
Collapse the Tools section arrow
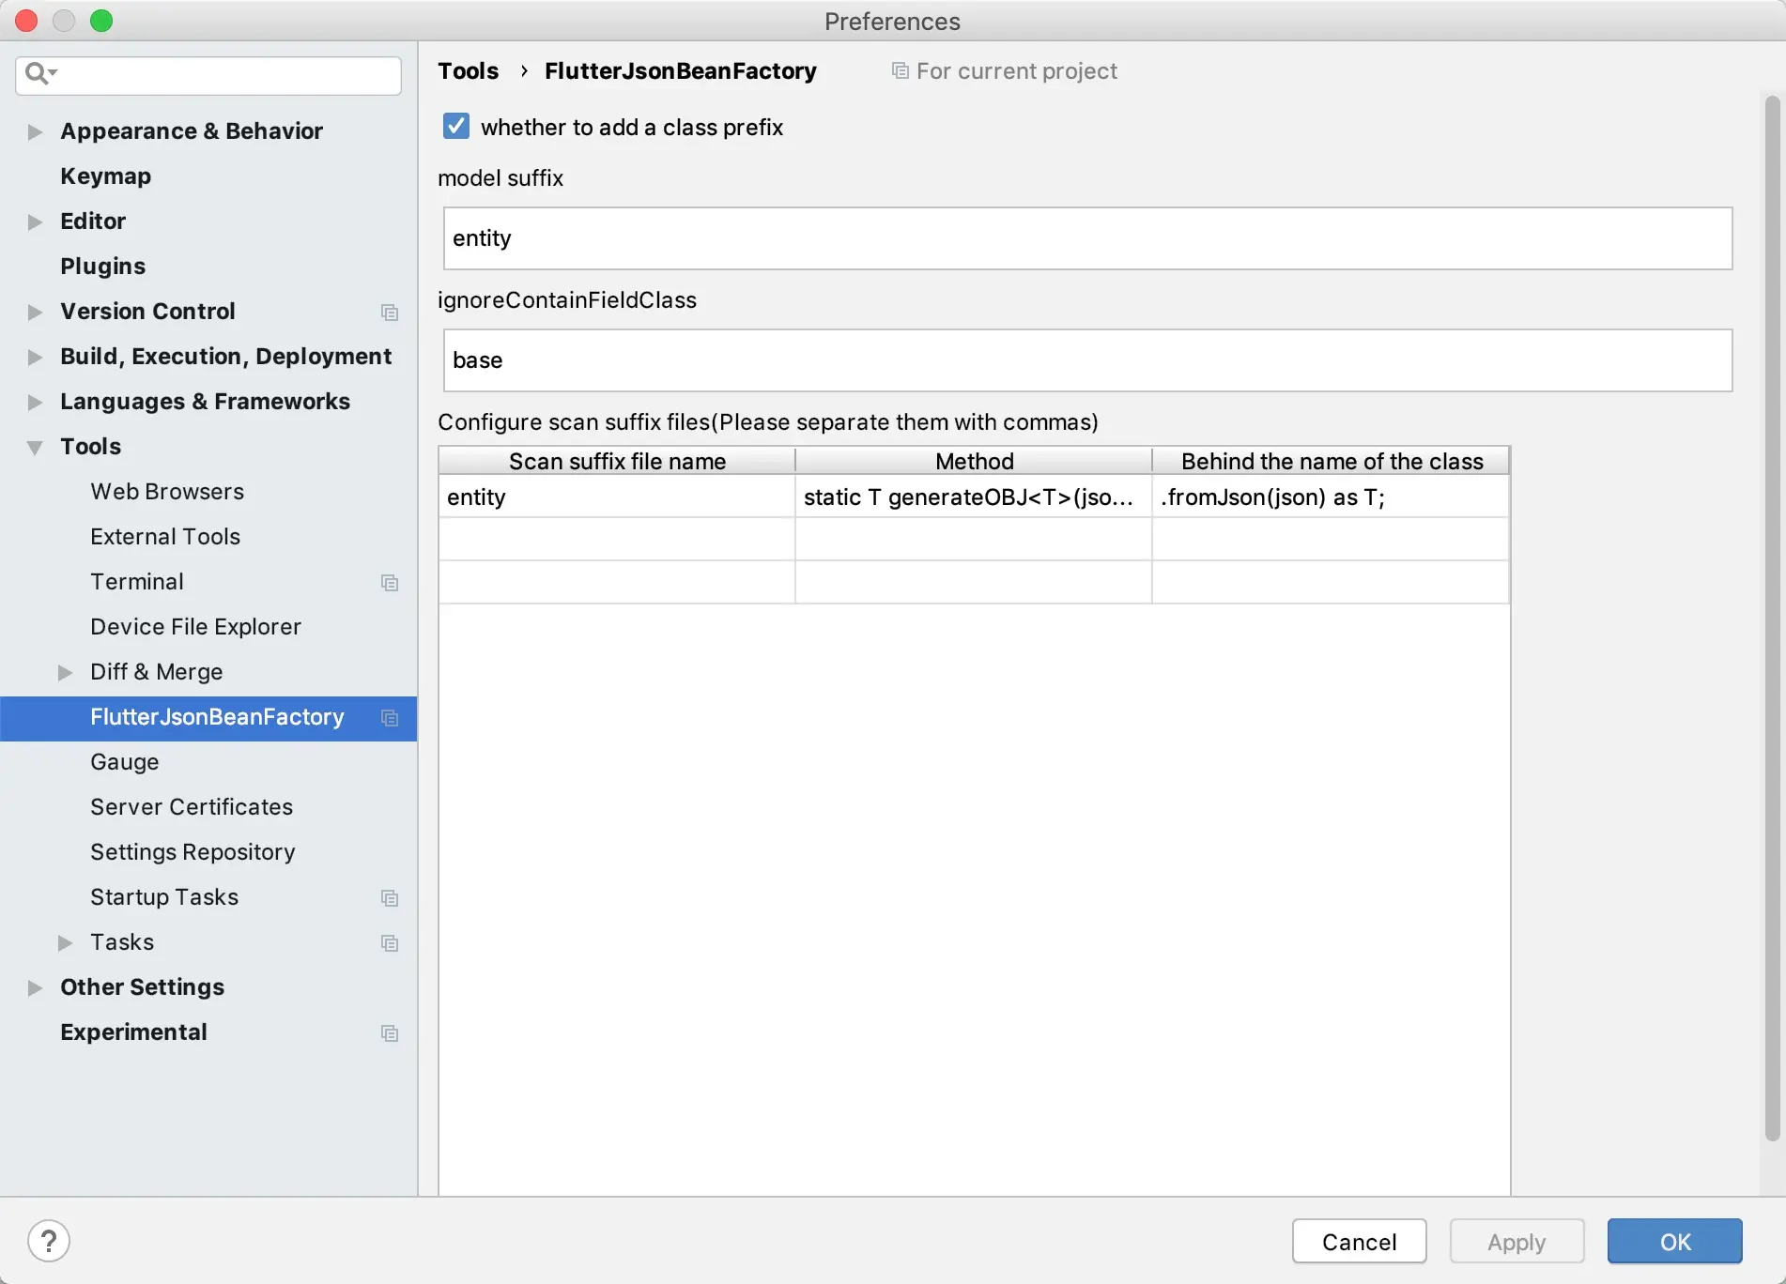pos(35,448)
